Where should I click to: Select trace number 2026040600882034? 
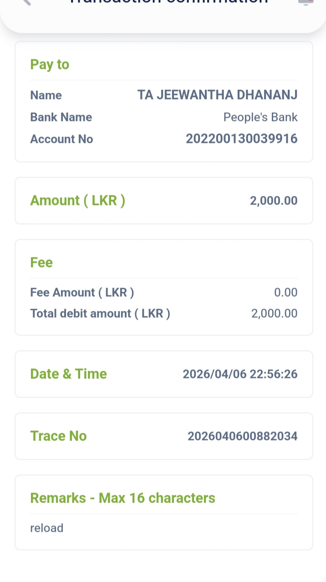click(x=242, y=436)
